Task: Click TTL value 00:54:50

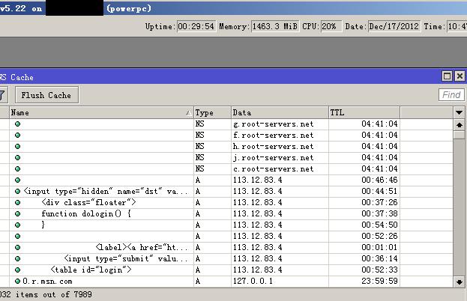Action: (379, 225)
